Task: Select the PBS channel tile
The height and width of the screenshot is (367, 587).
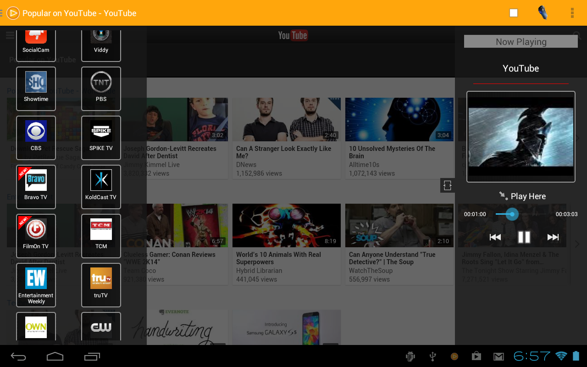Action: pos(101,89)
